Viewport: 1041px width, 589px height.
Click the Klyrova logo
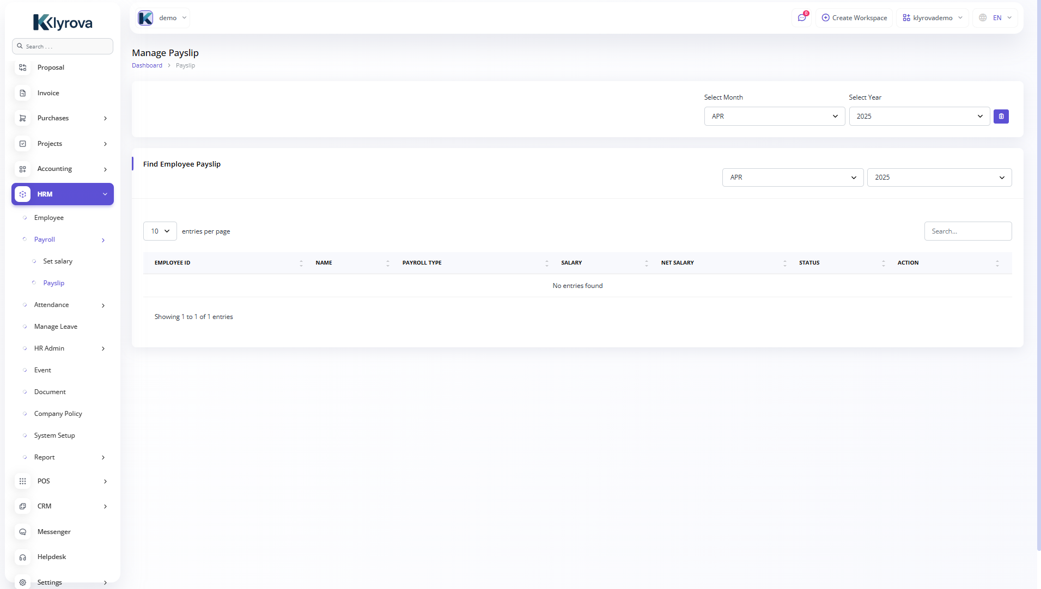point(63,22)
